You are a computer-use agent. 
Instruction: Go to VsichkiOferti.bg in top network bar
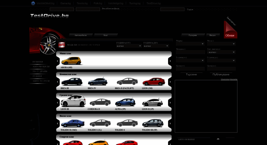(45, 3)
